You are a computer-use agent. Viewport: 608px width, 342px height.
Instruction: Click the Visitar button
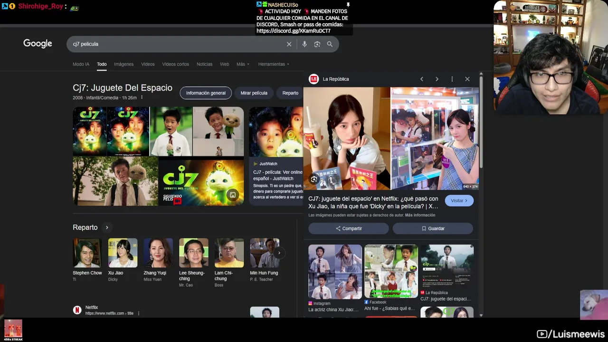pos(459,200)
